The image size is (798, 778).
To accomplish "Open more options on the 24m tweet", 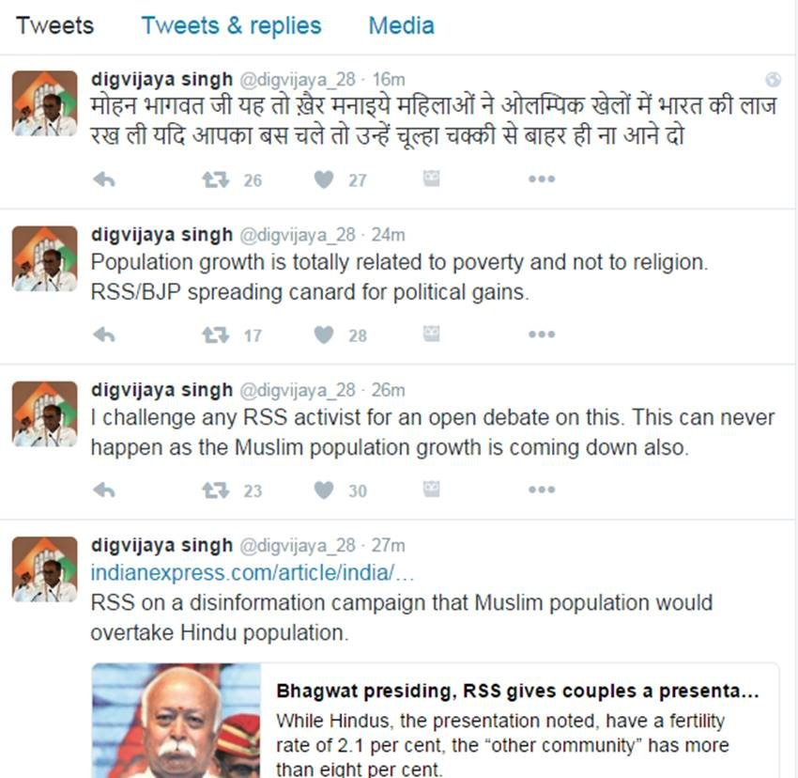I will [x=542, y=335].
